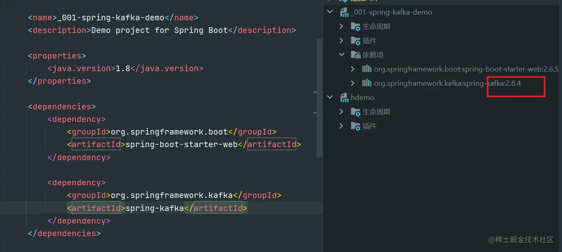The height and width of the screenshot is (252, 562).
Task: Click the Maven module icon for _001-spring-kafka-demo
Action: click(345, 12)
